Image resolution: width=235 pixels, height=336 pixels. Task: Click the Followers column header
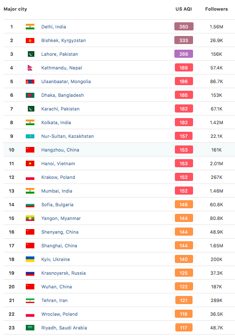(x=216, y=9)
